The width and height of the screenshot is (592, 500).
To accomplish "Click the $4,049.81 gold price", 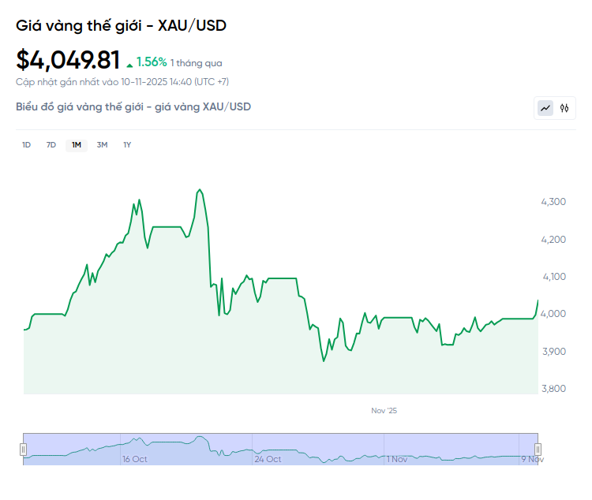I will click(68, 61).
